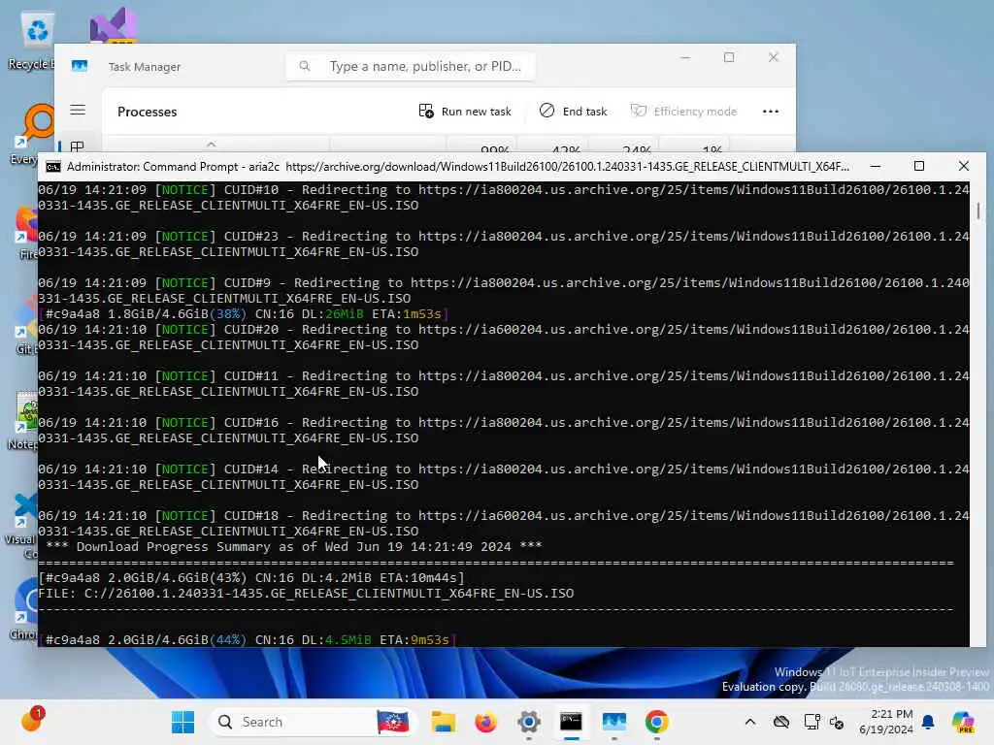The width and height of the screenshot is (994, 745).
Task: Click the FILE path line in console
Action: 306,594
